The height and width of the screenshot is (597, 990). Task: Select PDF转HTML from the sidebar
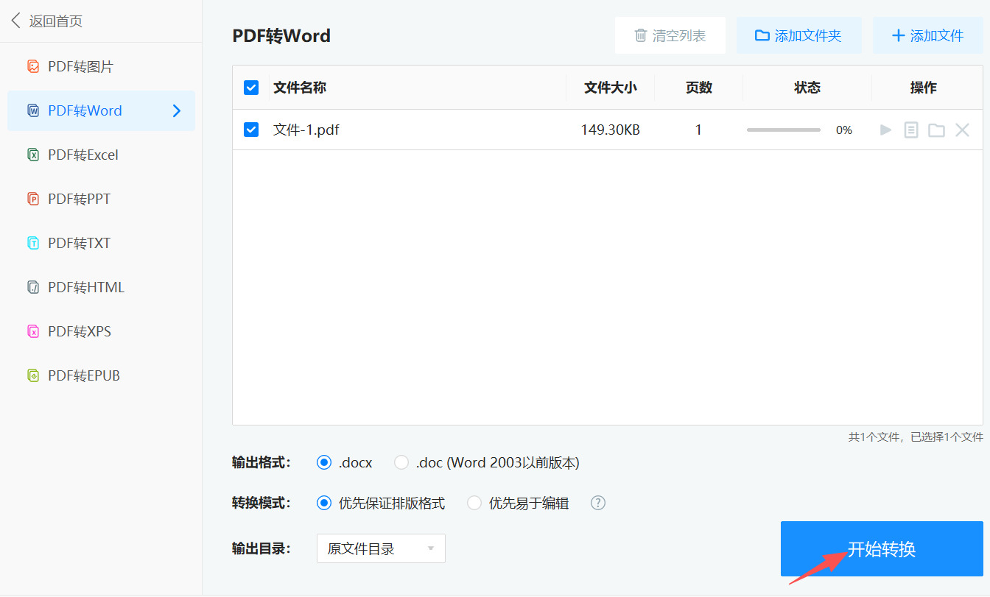point(101,288)
